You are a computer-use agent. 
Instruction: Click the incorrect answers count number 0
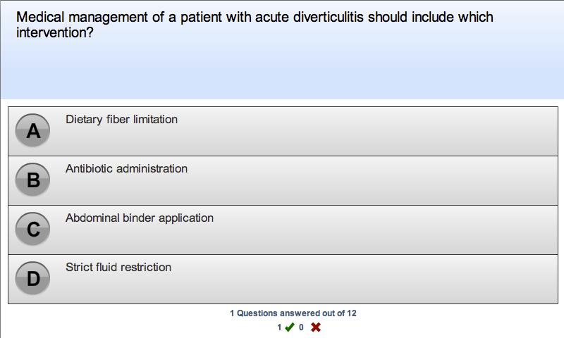[301, 327]
